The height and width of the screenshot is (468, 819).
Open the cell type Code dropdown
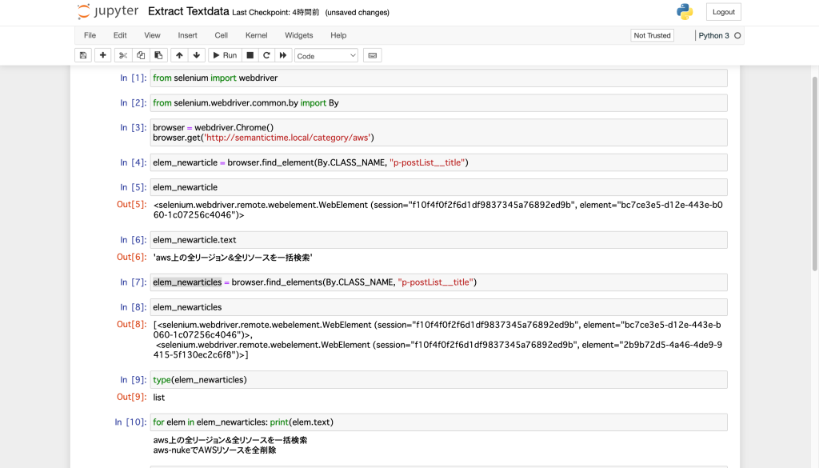click(326, 55)
